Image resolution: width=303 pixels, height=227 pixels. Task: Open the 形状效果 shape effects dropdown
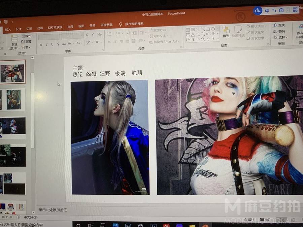[x=257, y=38]
